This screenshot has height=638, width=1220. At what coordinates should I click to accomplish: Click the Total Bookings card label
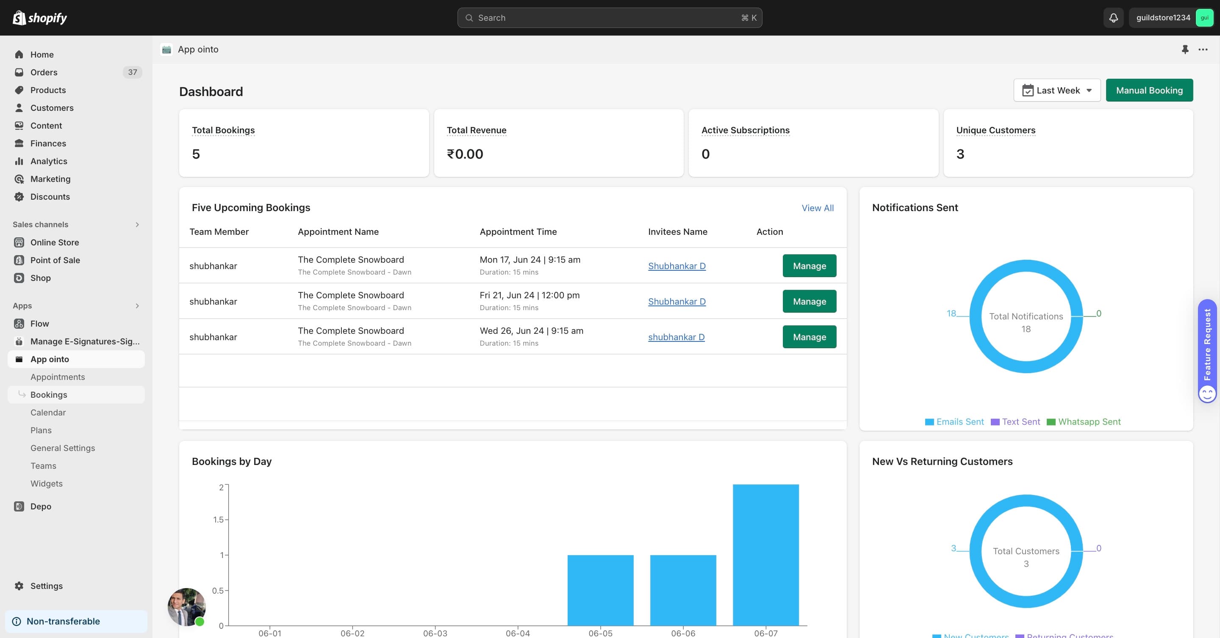pyautogui.click(x=223, y=130)
